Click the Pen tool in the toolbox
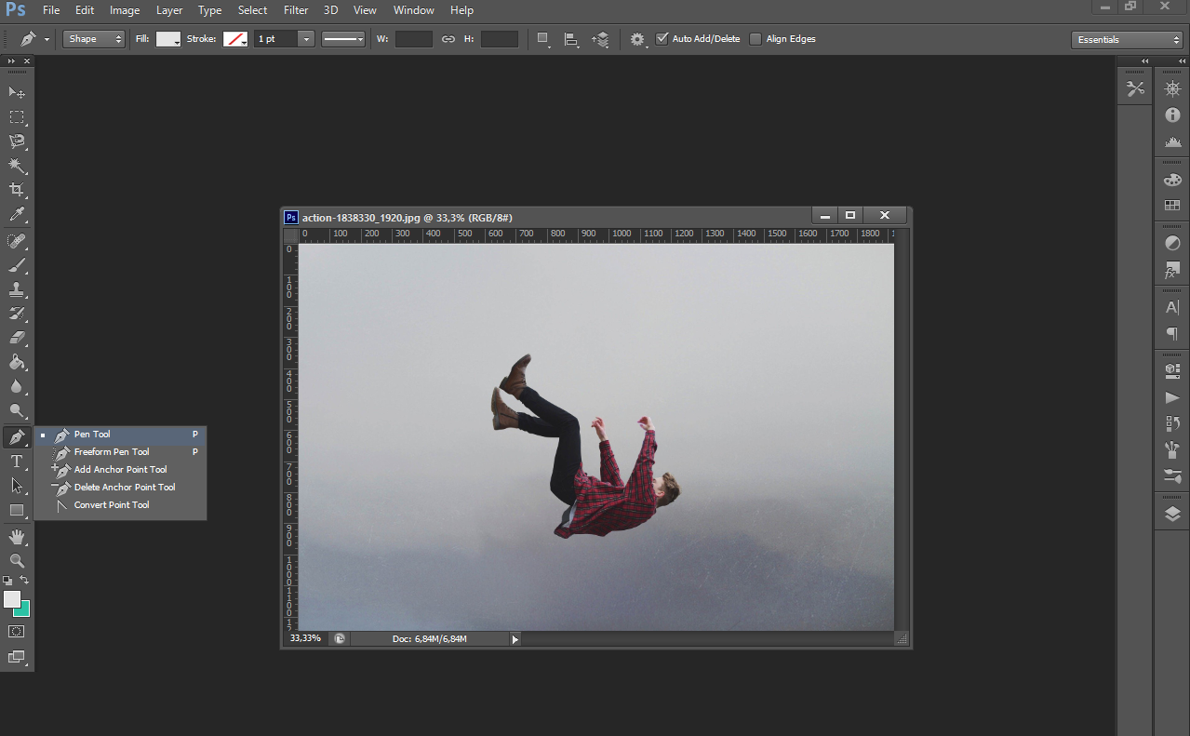The image size is (1190, 736). [x=17, y=436]
